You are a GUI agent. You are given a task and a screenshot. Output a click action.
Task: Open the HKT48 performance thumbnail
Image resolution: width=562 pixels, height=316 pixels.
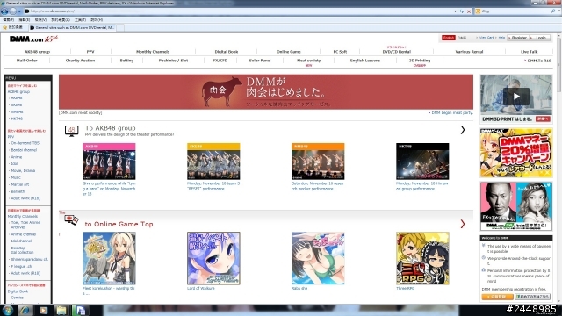coord(422,162)
